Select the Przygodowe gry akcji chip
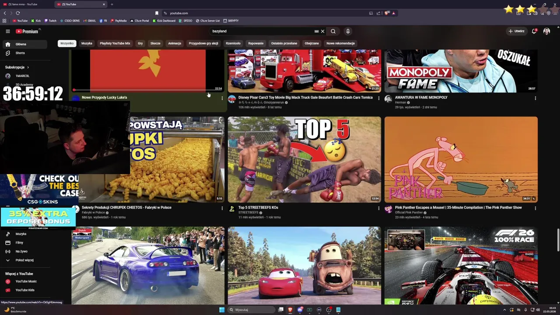The image size is (560, 315). click(x=203, y=43)
